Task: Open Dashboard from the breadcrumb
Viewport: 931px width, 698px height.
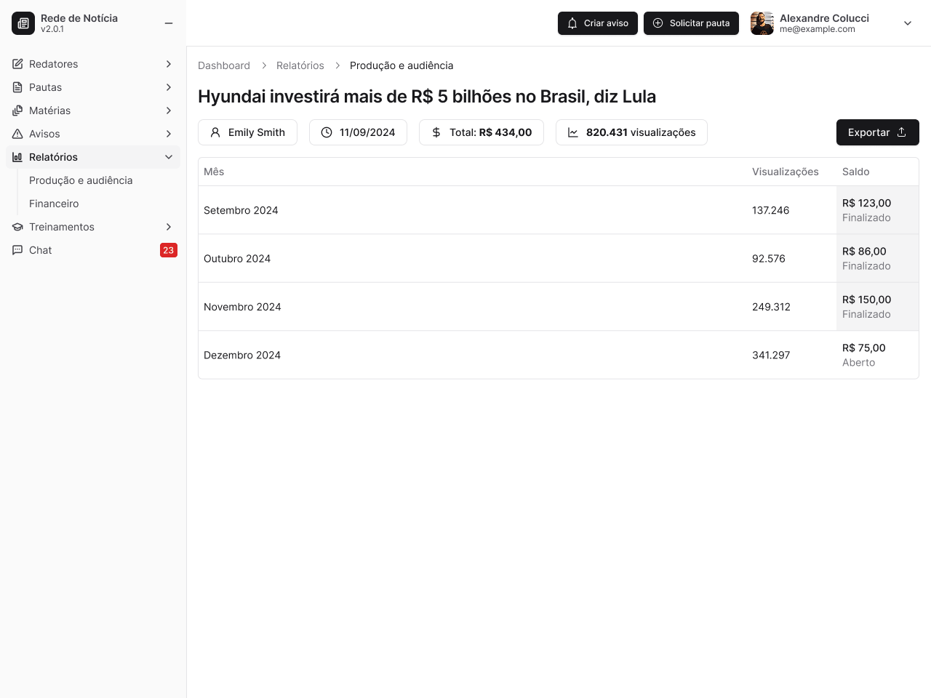Action: tap(224, 65)
